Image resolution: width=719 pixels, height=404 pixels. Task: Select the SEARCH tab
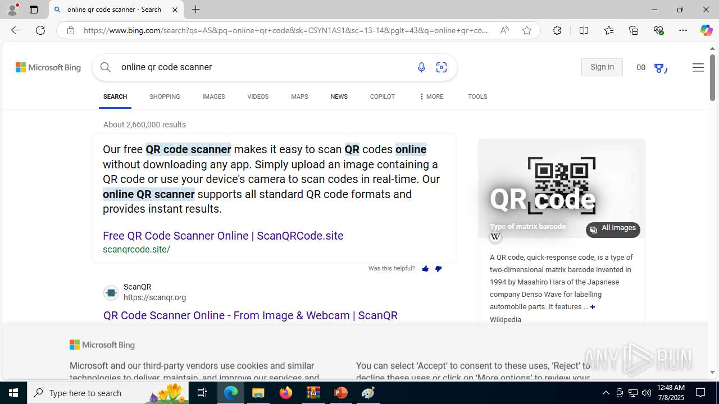[115, 97]
